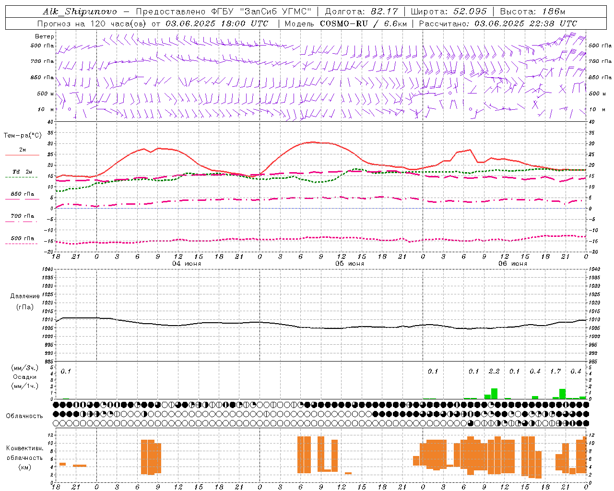The width and height of the screenshot is (614, 491).
Task: Click the 'Конвективн.' convective cloud label
Action: coord(25,448)
